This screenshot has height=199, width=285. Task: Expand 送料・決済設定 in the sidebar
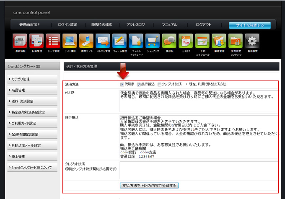coord(32,101)
